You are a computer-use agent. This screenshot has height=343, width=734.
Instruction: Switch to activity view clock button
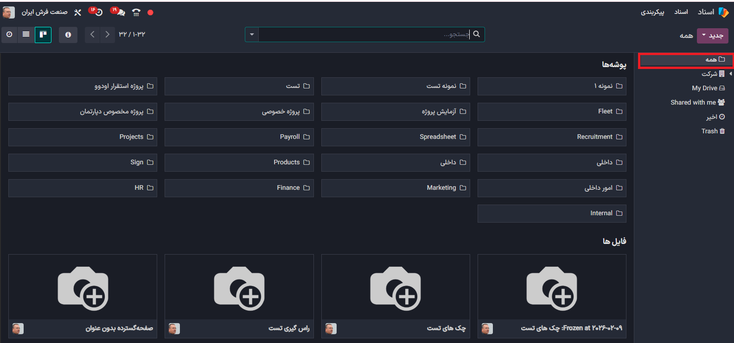pyautogui.click(x=9, y=35)
